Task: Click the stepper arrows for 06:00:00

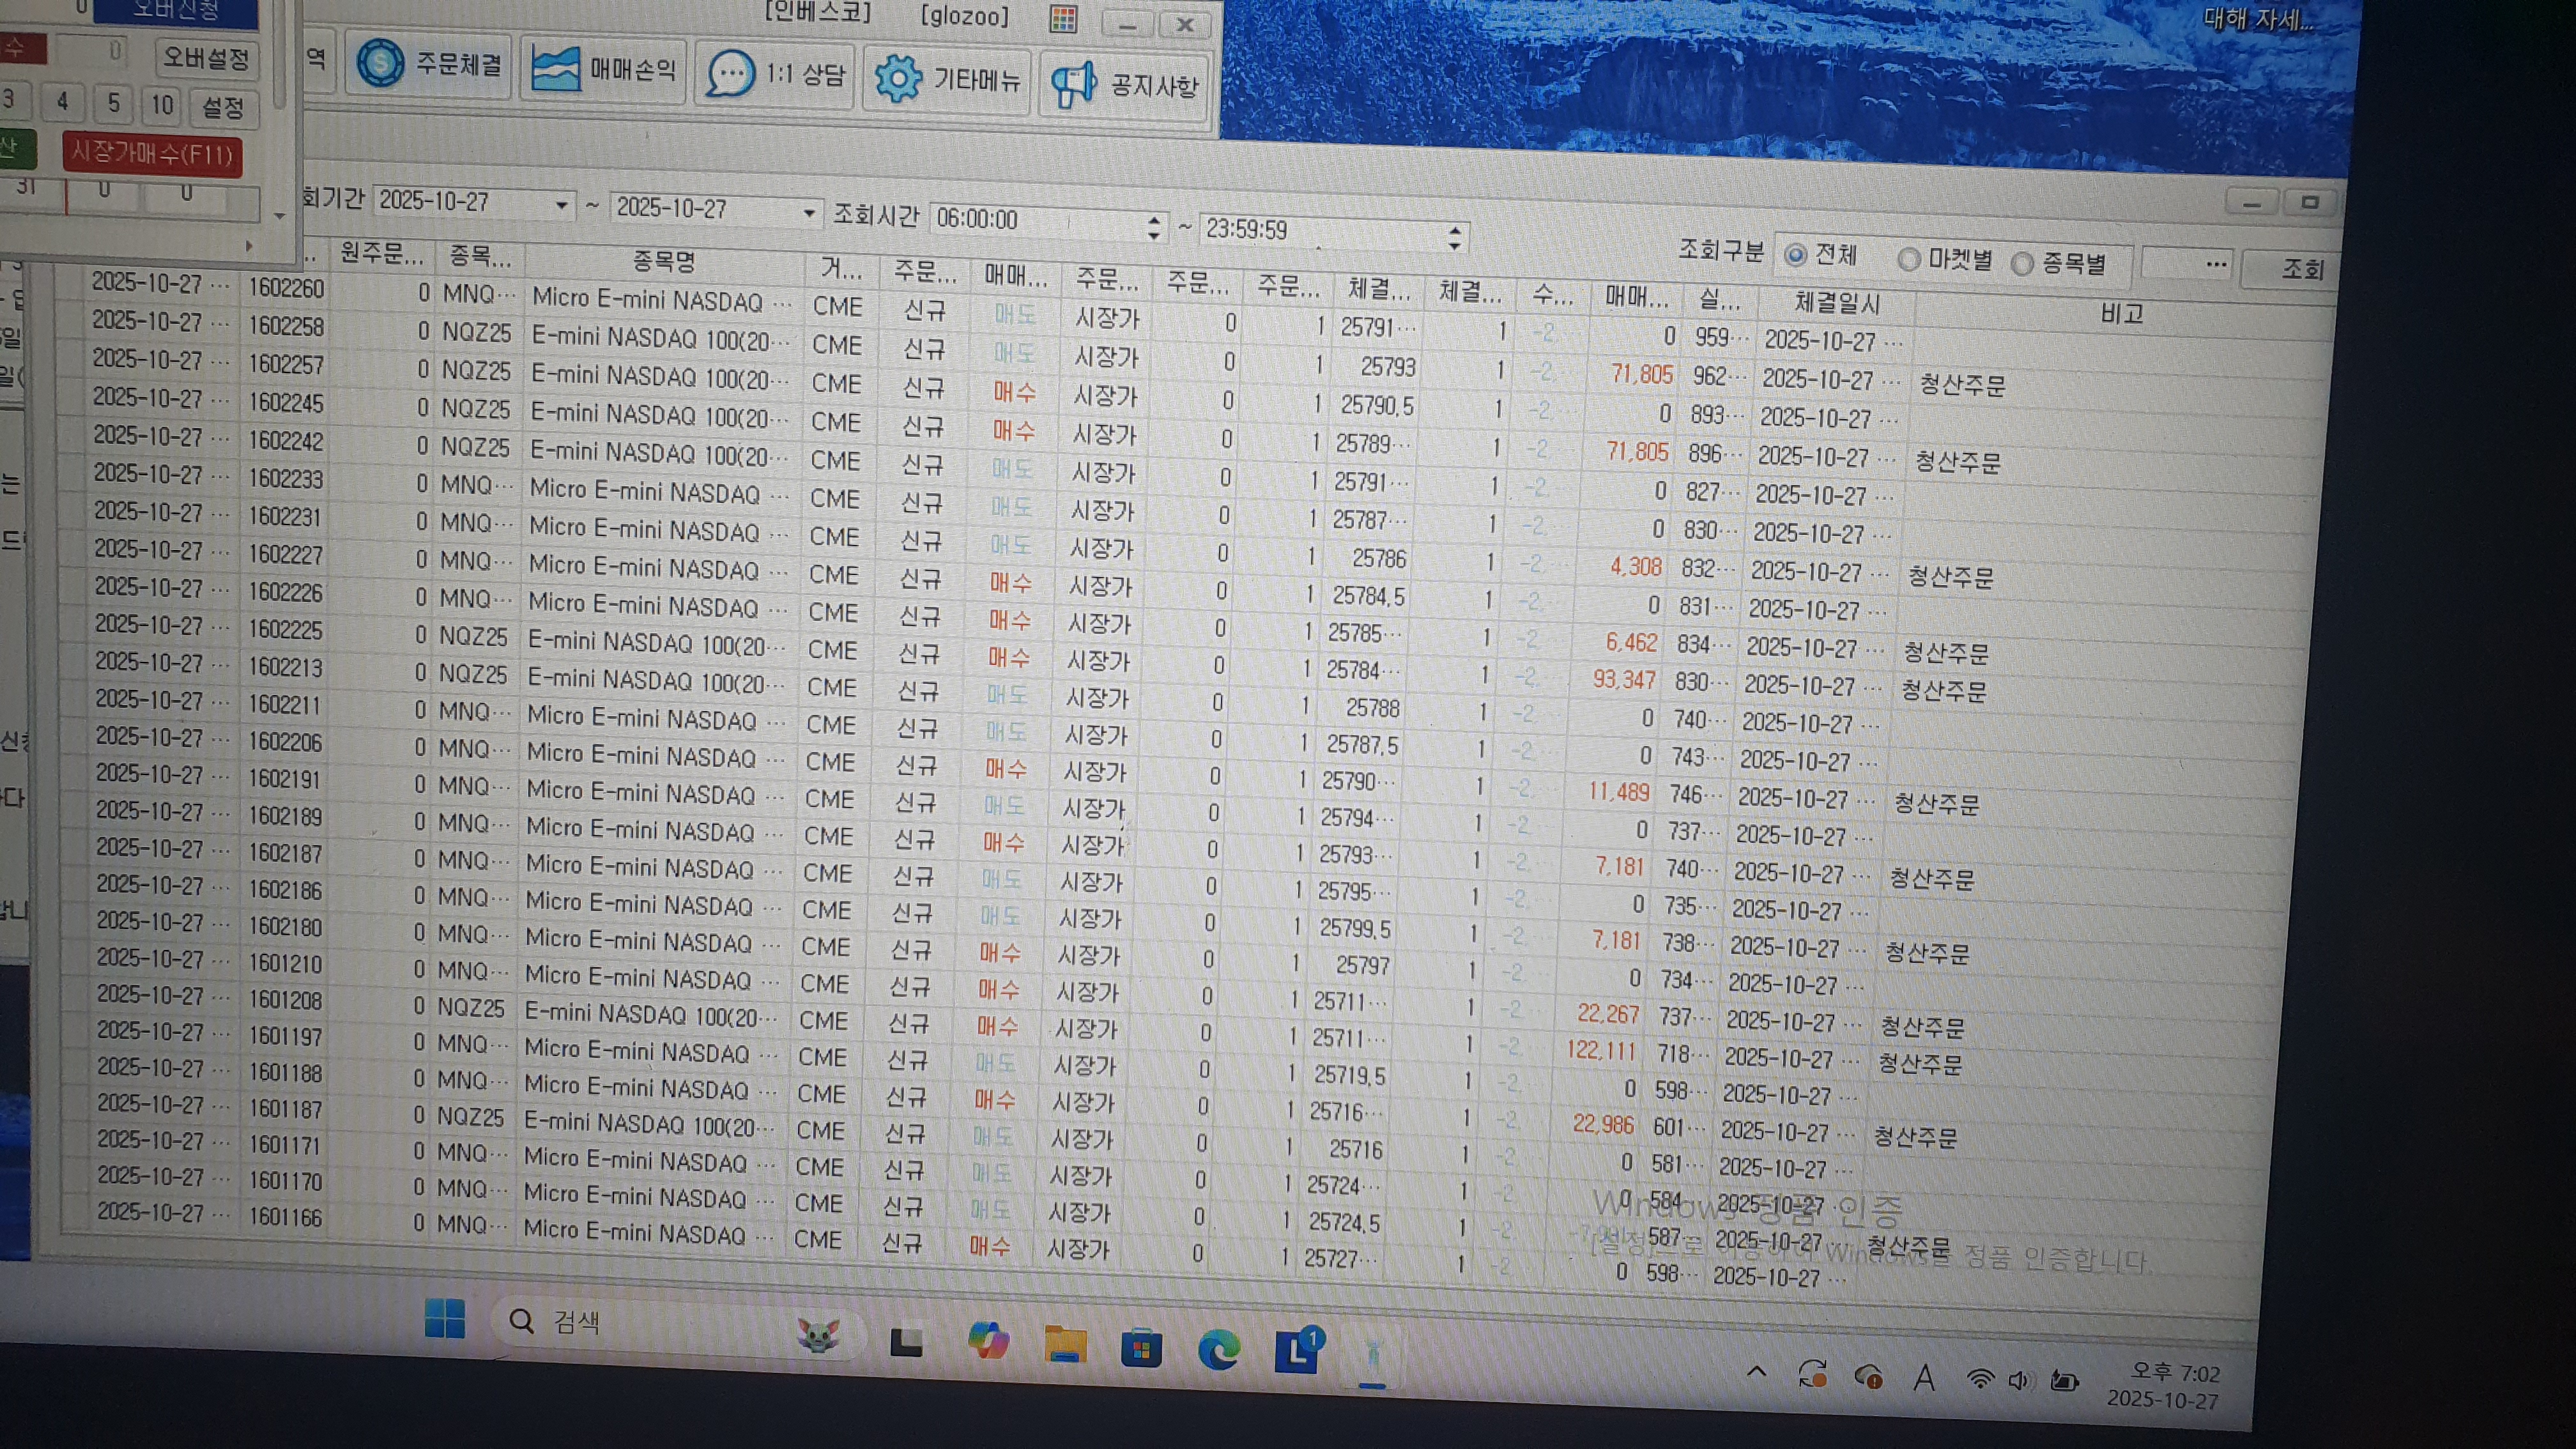Action: pos(1154,227)
